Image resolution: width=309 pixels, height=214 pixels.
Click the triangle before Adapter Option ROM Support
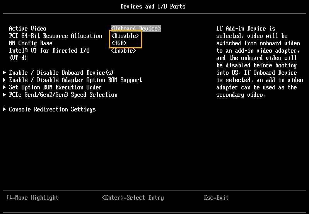pos(5,80)
